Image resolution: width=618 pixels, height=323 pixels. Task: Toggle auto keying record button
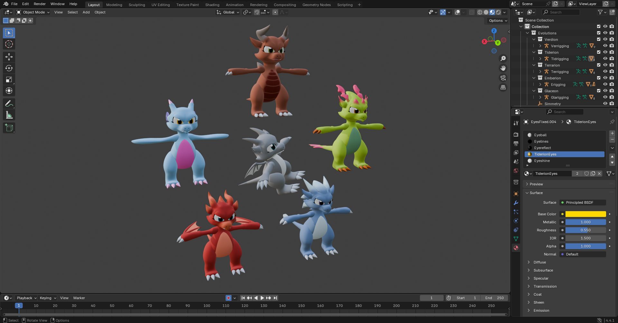(x=229, y=298)
